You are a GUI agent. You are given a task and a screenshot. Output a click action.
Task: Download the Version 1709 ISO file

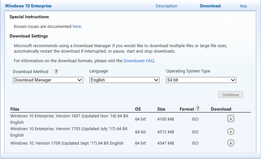coord(231,143)
